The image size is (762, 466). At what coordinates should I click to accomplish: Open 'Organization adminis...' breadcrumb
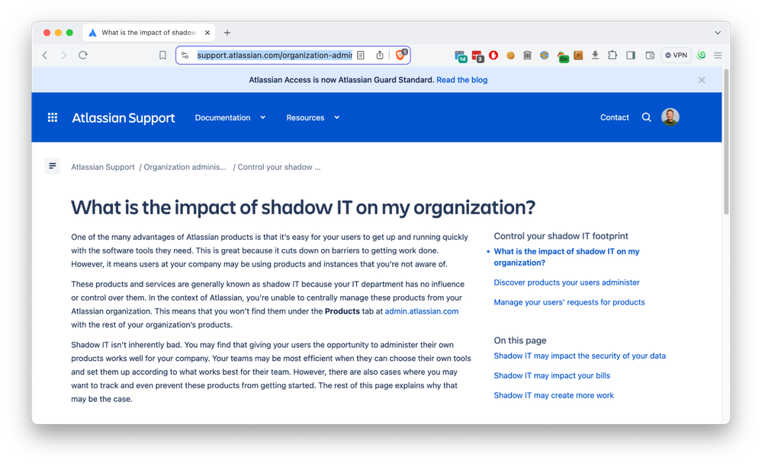(185, 167)
